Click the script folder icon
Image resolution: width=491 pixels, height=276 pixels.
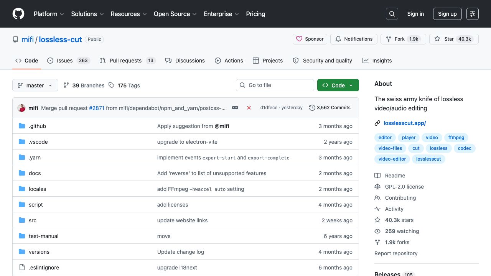[22, 205]
